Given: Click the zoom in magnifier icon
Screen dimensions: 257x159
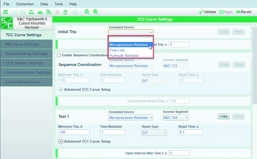Looking at the screenshot, I should point(87,12).
